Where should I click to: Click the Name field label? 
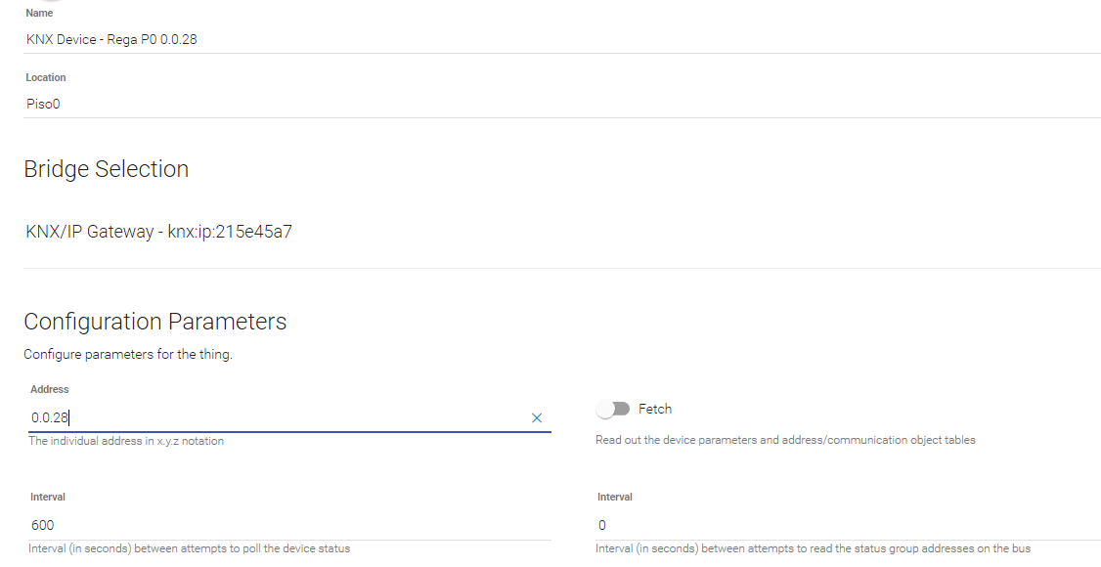coord(39,14)
